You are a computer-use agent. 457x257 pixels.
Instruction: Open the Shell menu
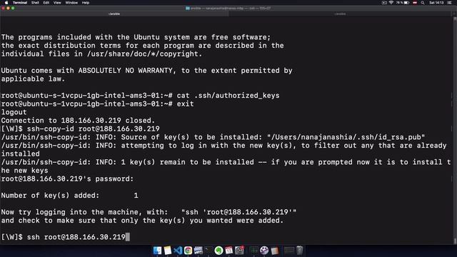[x=35, y=3]
